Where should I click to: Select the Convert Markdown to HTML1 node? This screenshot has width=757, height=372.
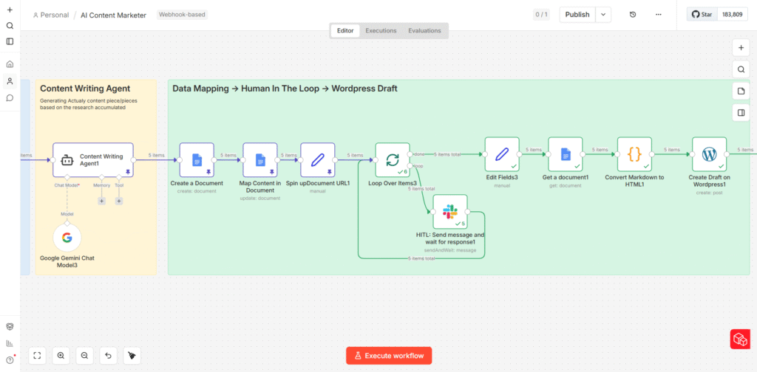tap(634, 154)
